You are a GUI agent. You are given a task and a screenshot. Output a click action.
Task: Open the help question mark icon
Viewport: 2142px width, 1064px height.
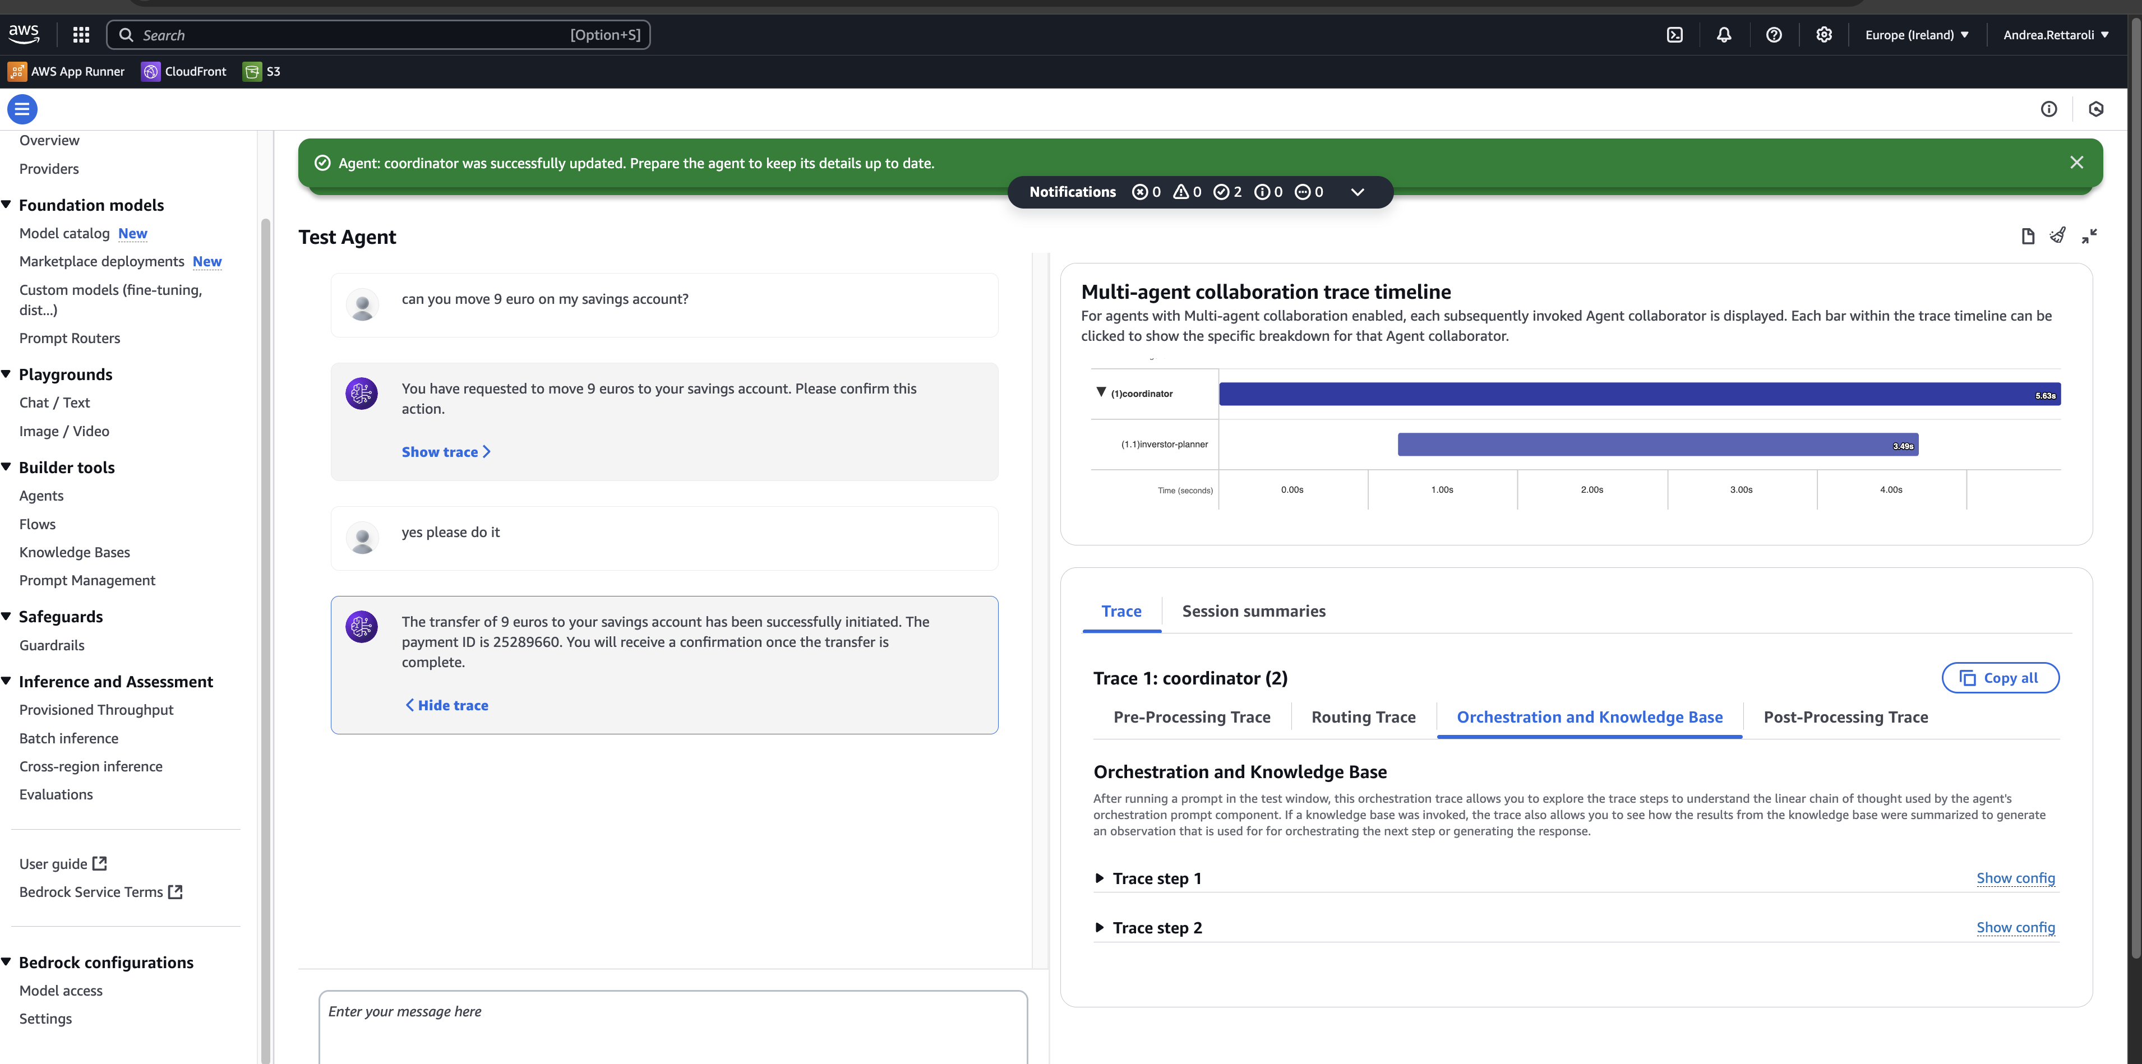coord(1774,35)
